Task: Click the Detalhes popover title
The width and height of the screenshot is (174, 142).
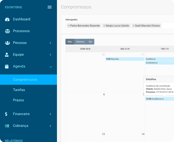Action: 151,79
